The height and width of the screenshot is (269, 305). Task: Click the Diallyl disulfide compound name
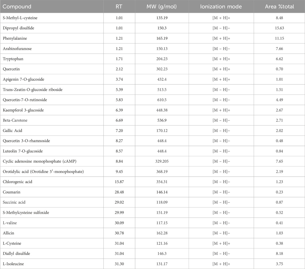tap(17, 254)
